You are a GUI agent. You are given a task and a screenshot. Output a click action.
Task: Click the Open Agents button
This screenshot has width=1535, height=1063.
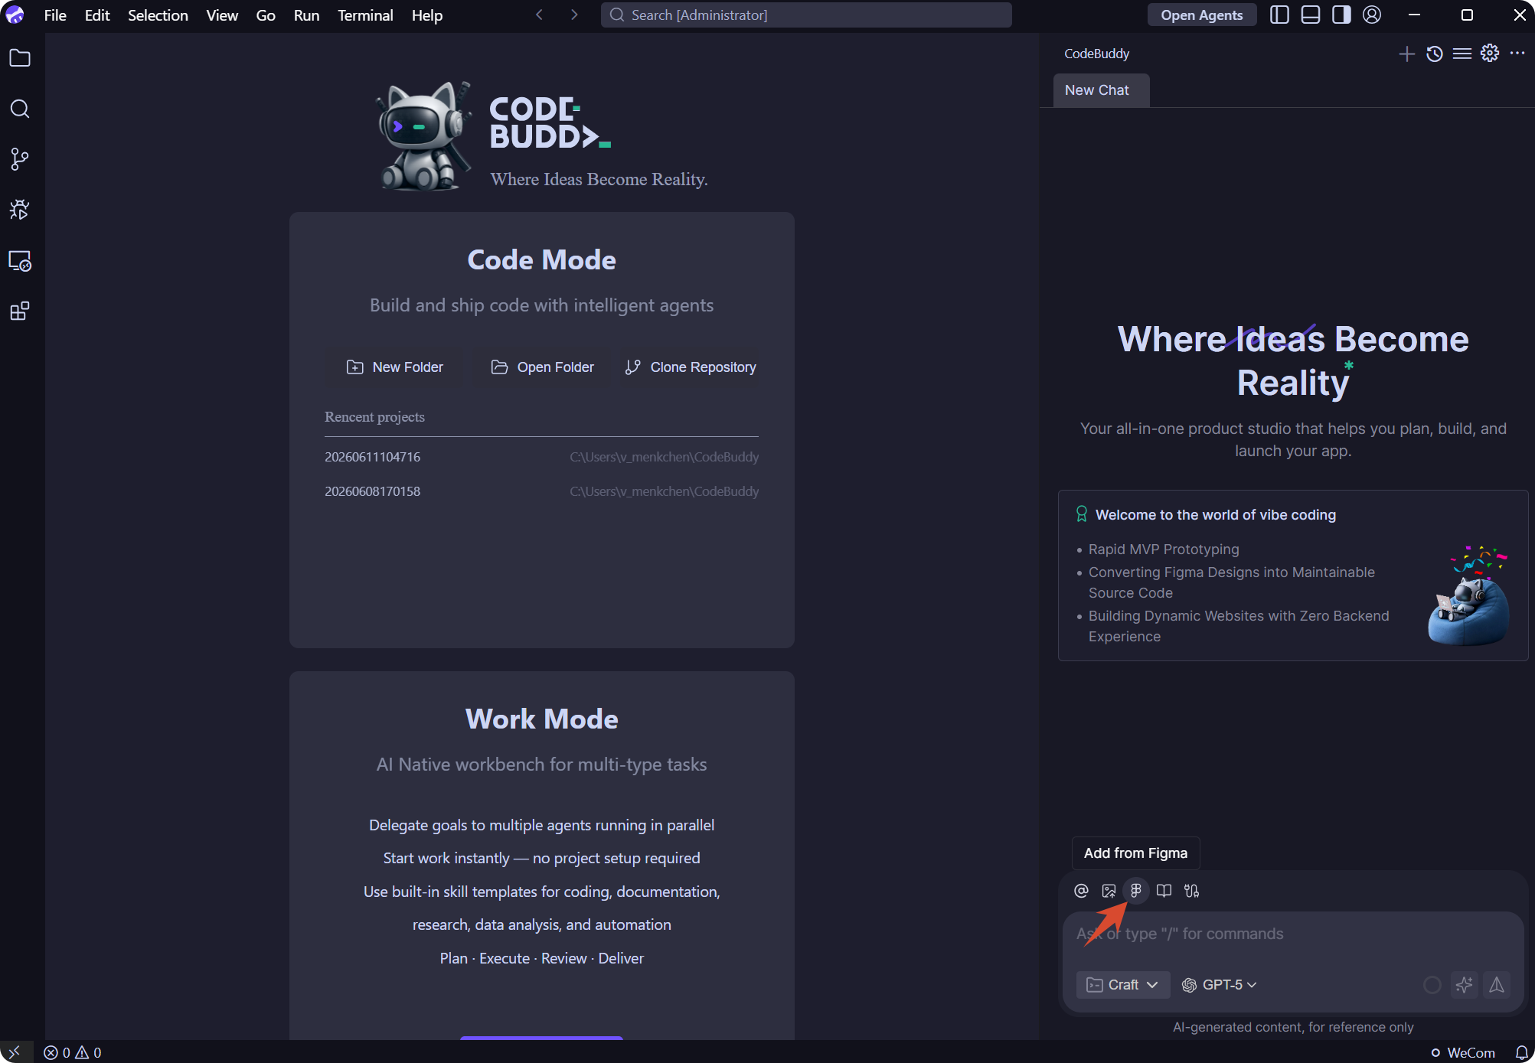click(x=1201, y=15)
